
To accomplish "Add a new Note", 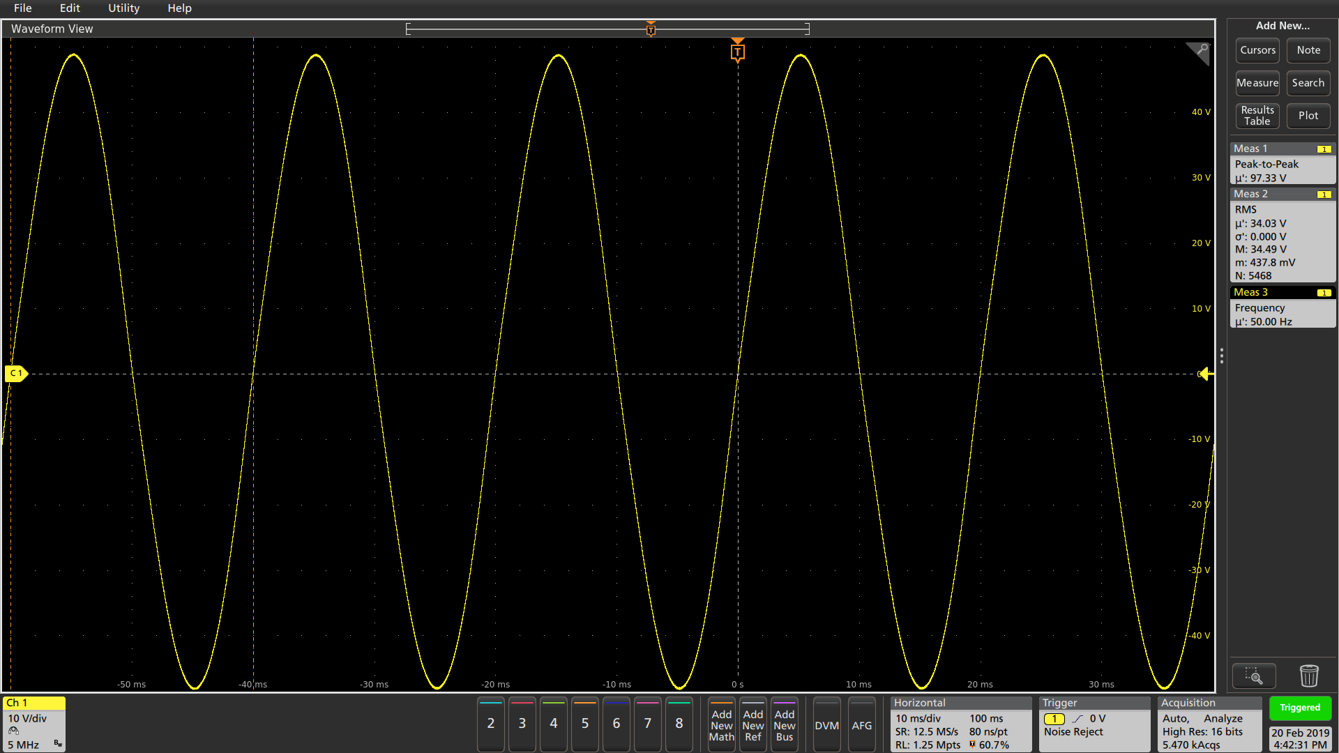I will (1308, 50).
